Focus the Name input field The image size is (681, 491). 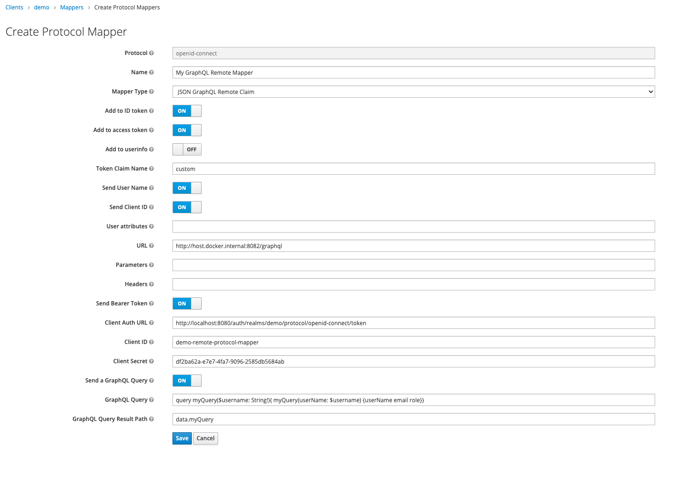(414, 72)
